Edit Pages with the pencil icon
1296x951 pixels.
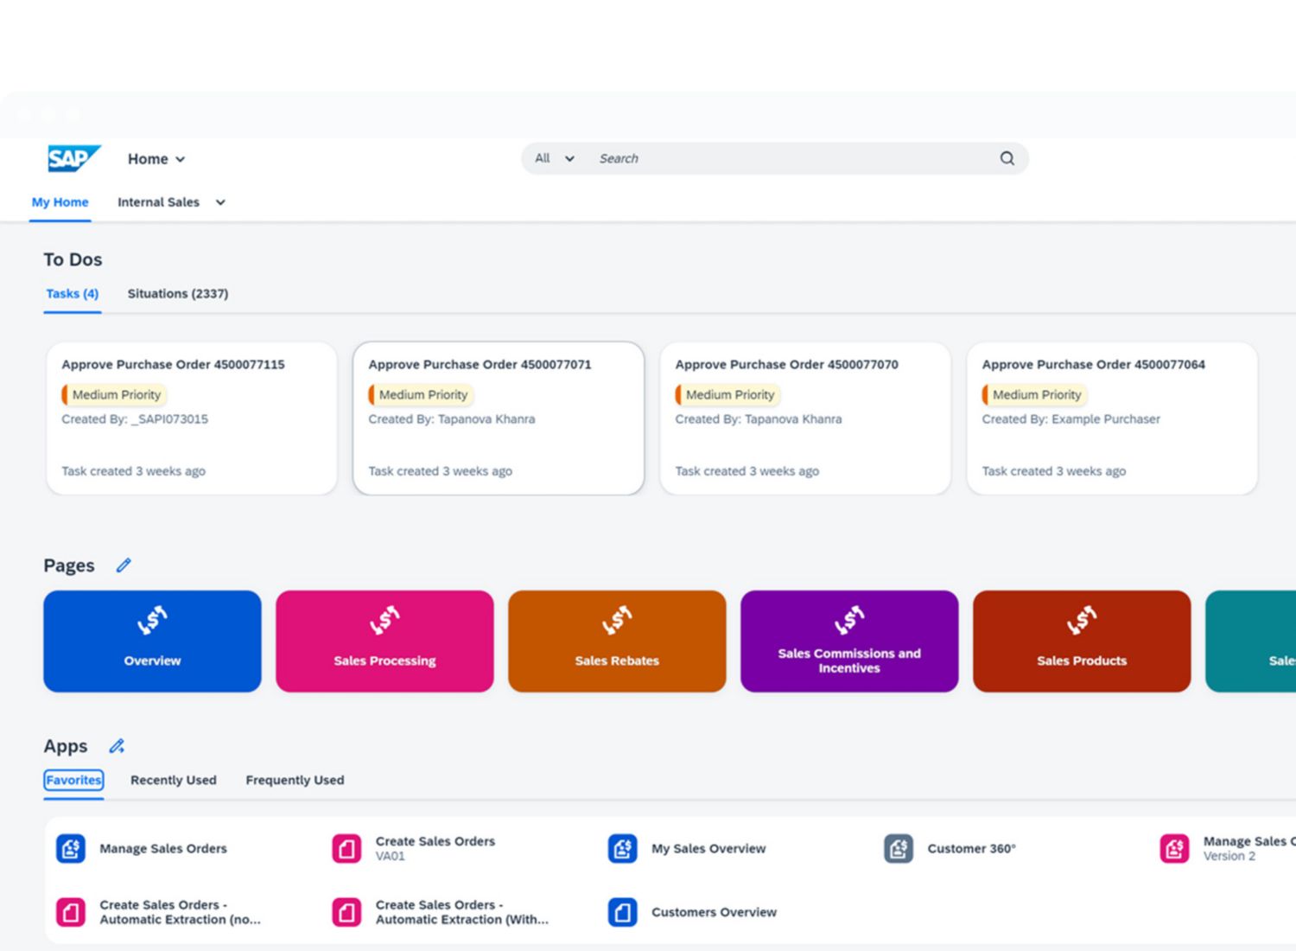(124, 565)
